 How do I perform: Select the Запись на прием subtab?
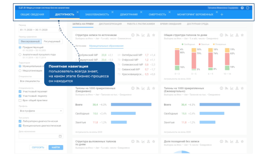[83, 24]
